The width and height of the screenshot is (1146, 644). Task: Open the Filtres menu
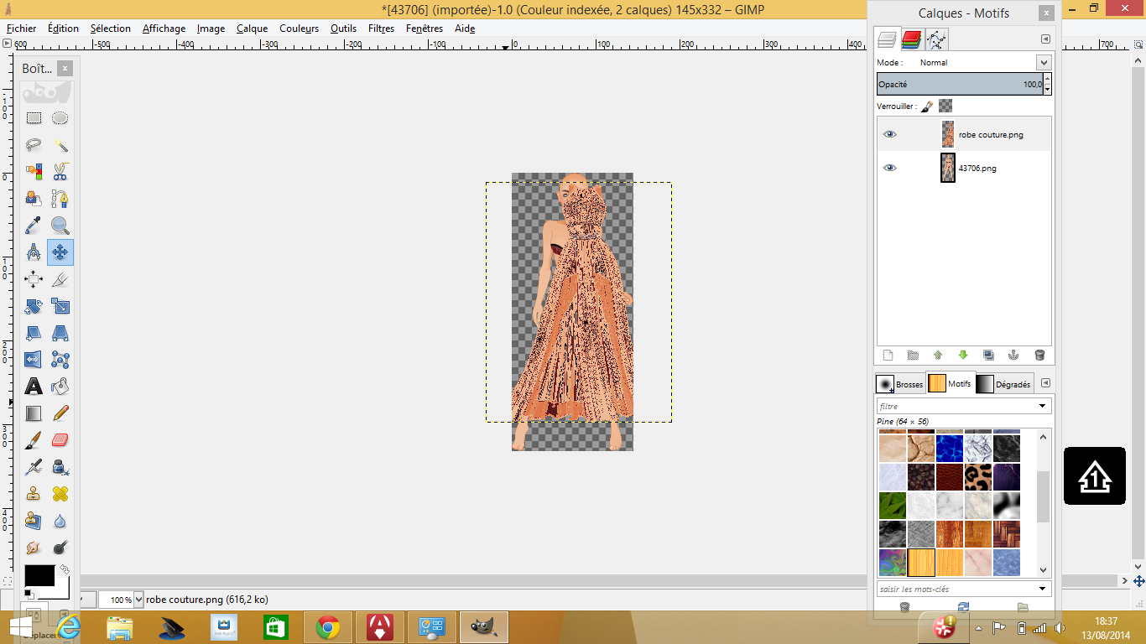(381, 29)
